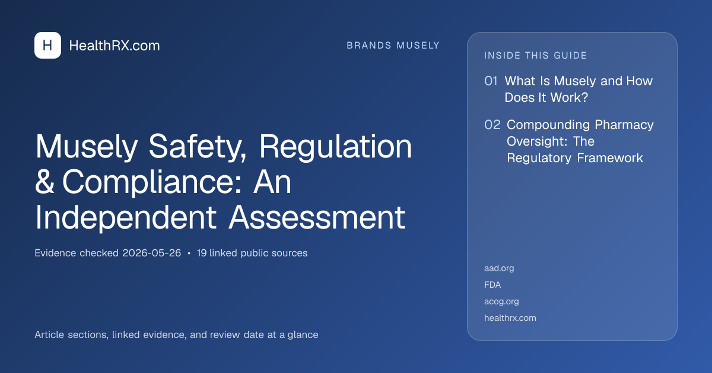
Task: Open the HealthRX.com site name
Action: point(115,46)
